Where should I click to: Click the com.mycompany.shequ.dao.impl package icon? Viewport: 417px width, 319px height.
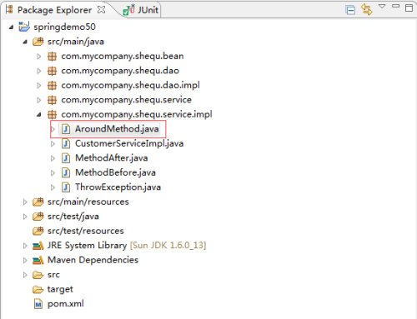click(x=52, y=86)
